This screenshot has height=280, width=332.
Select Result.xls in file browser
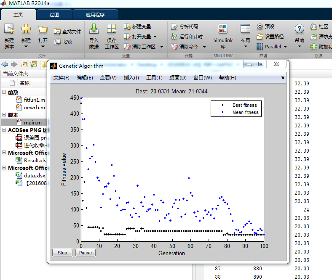pyautogui.click(x=35, y=161)
